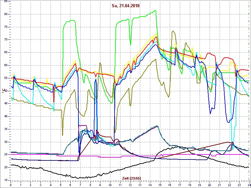Select the temperature axis label '50'

pos(5,91)
